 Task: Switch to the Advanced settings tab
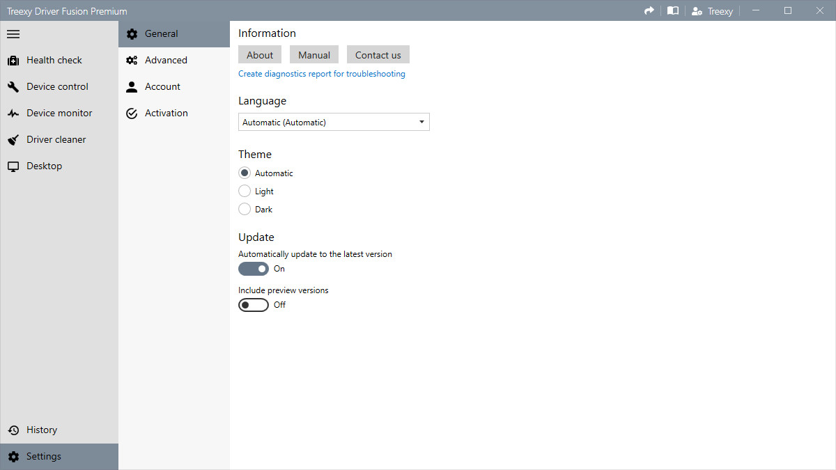tap(165, 60)
